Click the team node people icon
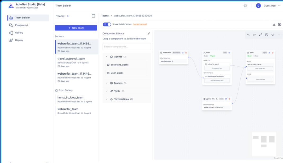This screenshot has height=163, width=283. pyautogui.click(x=205, y=53)
